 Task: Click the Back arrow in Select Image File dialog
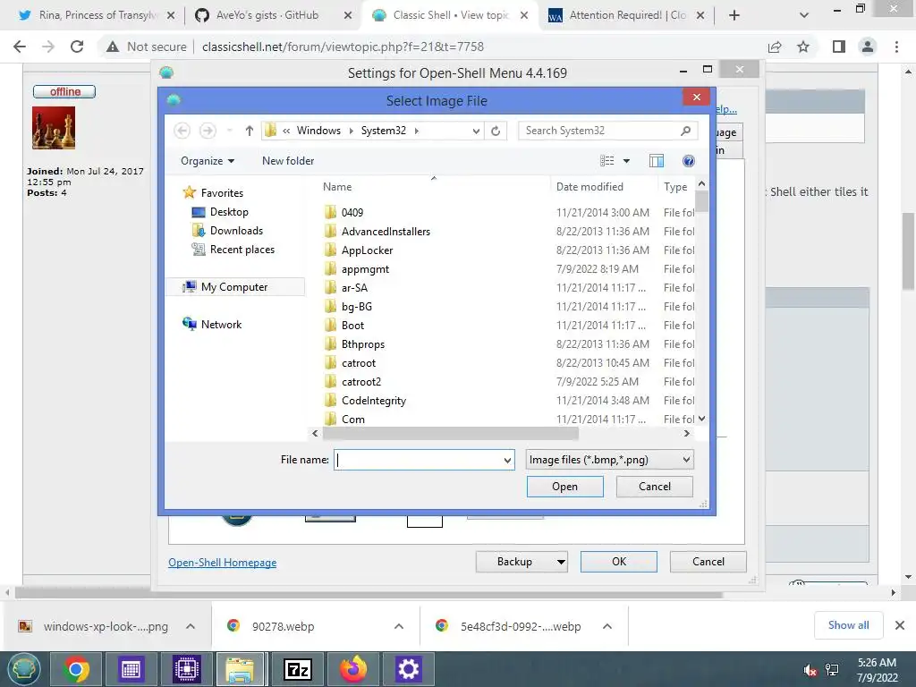(182, 131)
